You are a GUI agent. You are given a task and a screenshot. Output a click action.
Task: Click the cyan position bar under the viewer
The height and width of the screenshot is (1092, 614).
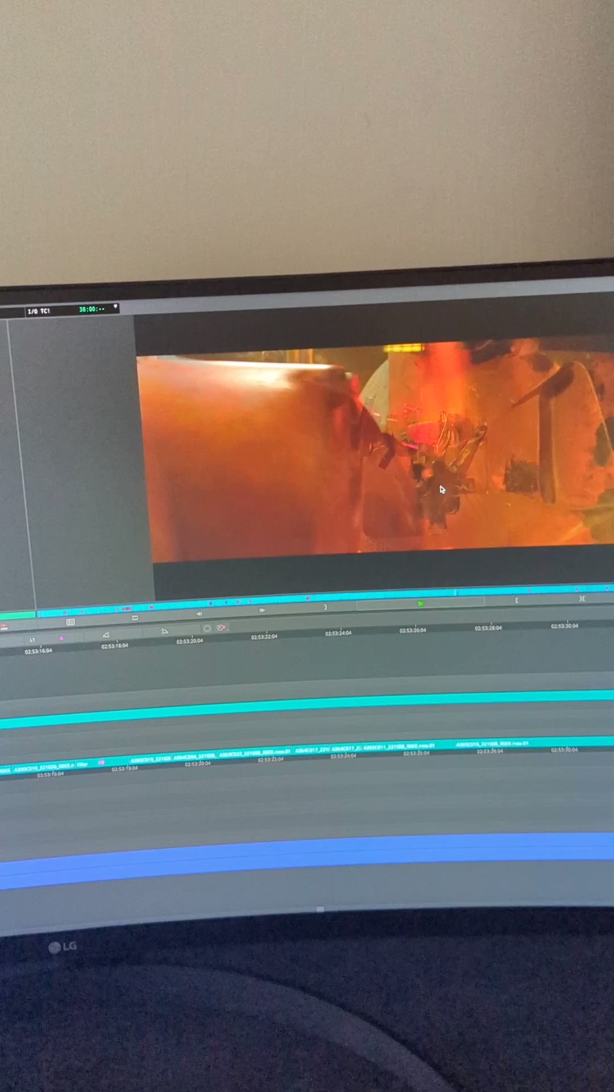(325, 602)
